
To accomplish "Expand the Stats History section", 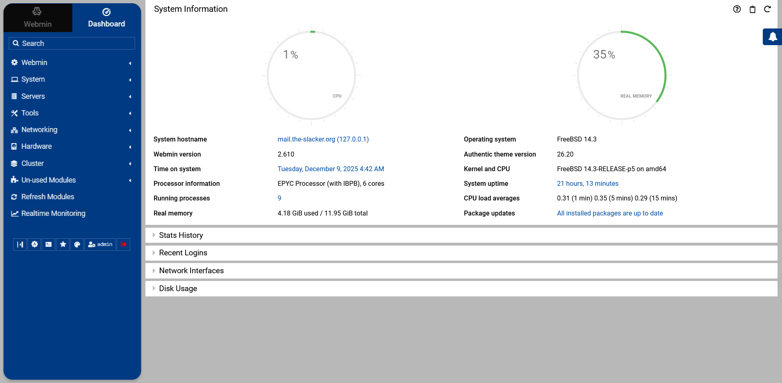I will tap(181, 235).
